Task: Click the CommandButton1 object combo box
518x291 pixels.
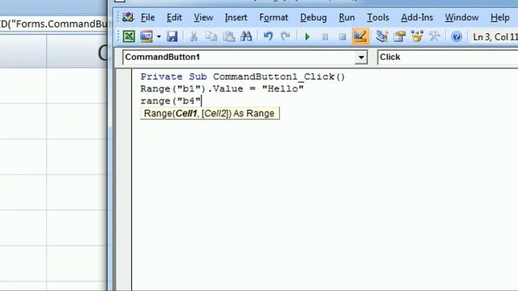Action: point(244,57)
